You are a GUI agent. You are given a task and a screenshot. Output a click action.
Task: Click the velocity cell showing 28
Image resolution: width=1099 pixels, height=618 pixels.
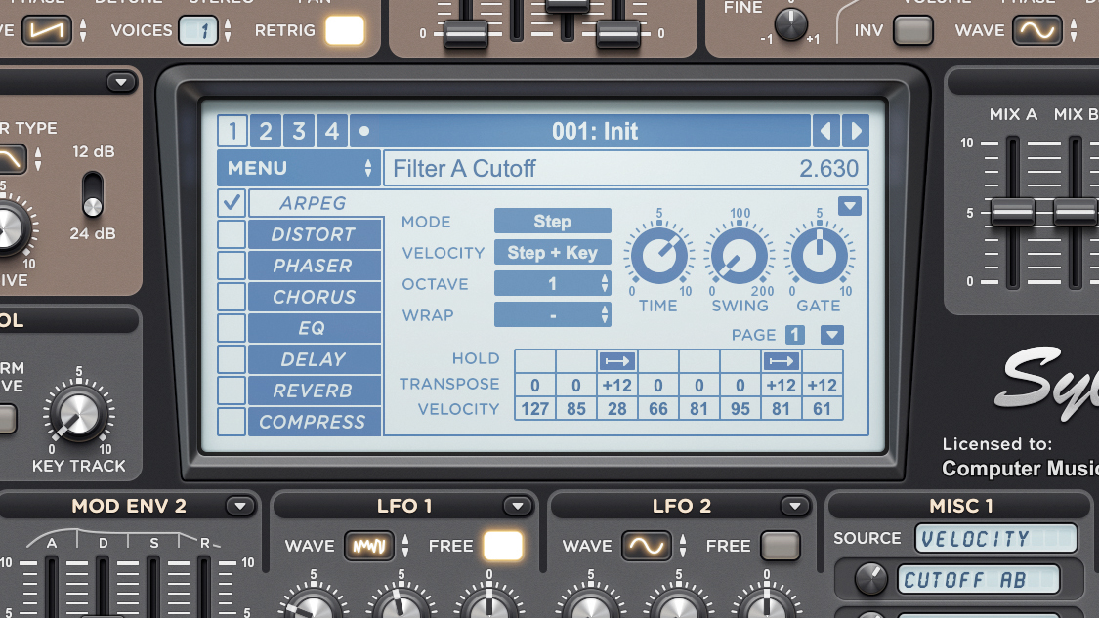point(616,408)
